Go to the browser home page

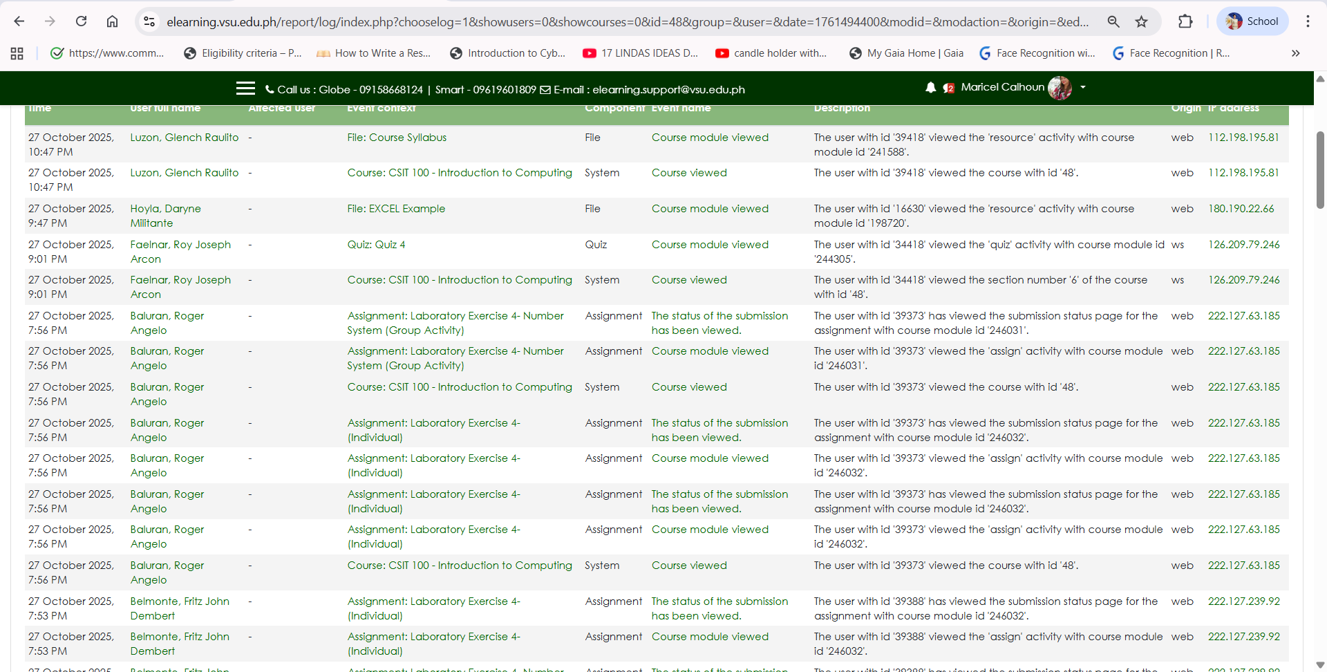[112, 21]
